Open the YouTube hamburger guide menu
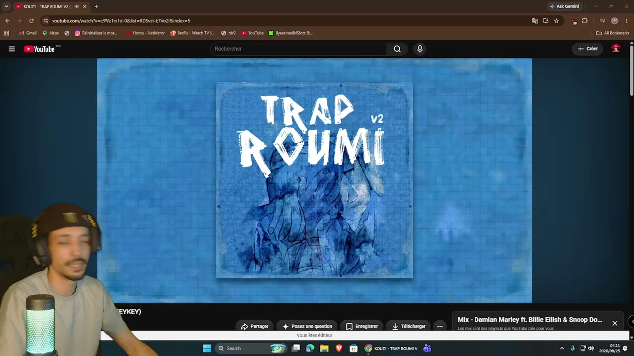The image size is (634, 356). (12, 49)
